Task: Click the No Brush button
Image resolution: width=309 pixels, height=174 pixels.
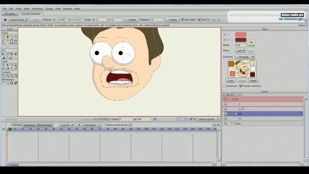Action: point(252,44)
